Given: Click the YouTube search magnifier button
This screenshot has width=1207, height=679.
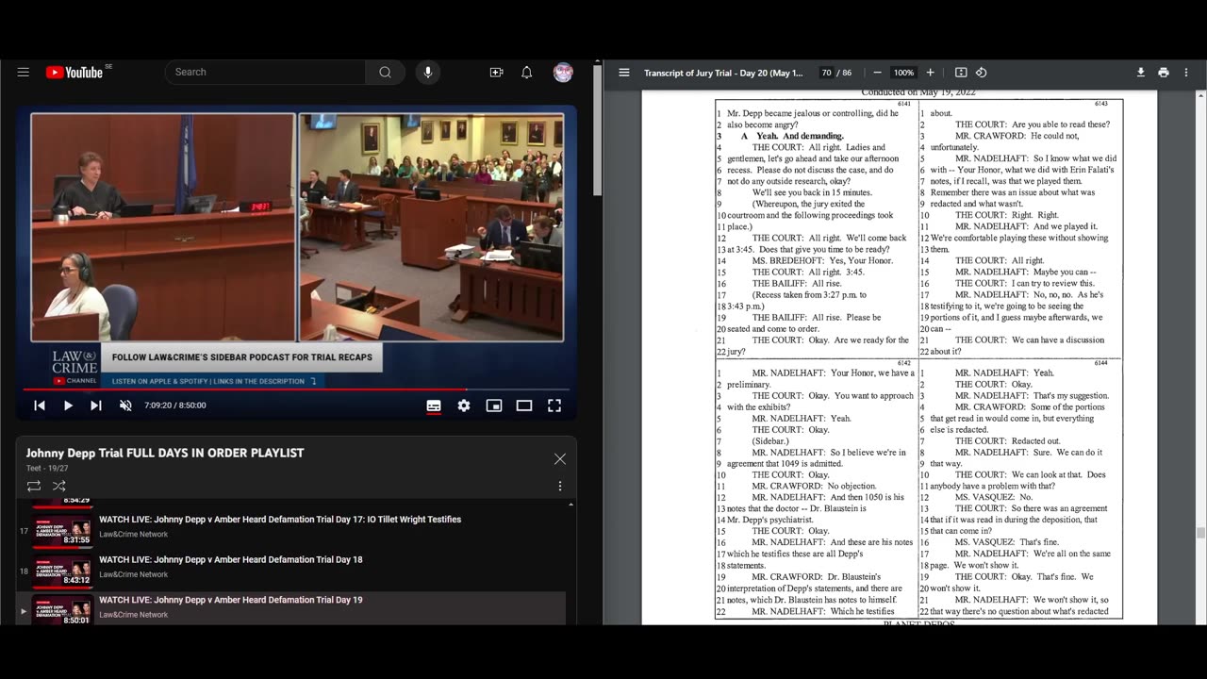Looking at the screenshot, I should (x=385, y=73).
